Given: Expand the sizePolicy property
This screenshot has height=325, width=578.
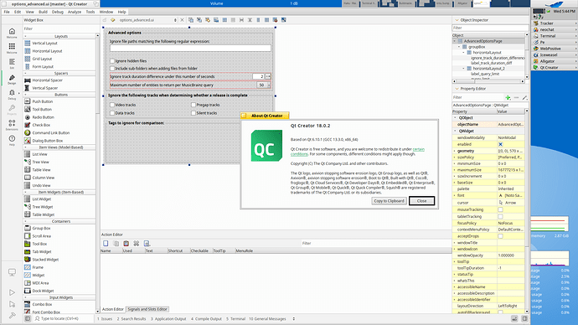Looking at the screenshot, I should [455, 157].
